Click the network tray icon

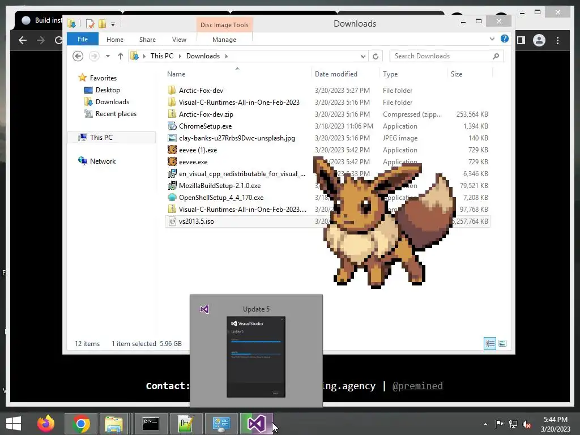[513, 424]
